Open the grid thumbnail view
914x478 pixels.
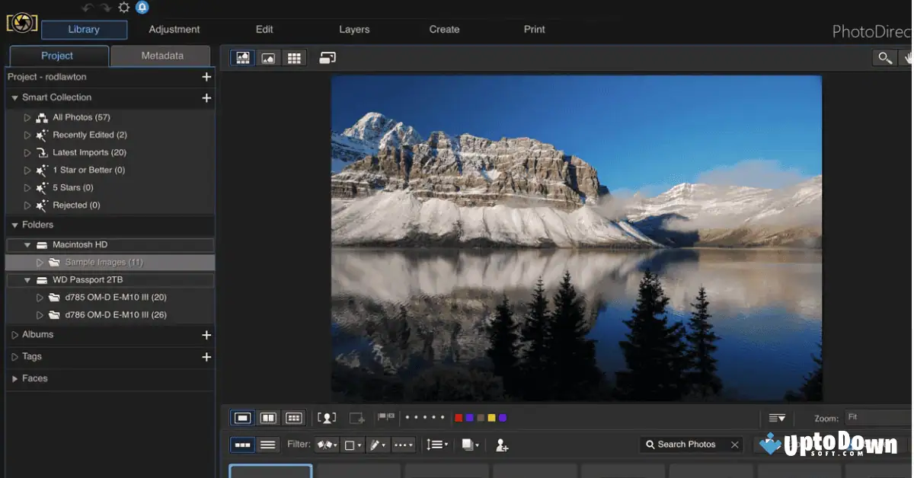[x=294, y=57]
